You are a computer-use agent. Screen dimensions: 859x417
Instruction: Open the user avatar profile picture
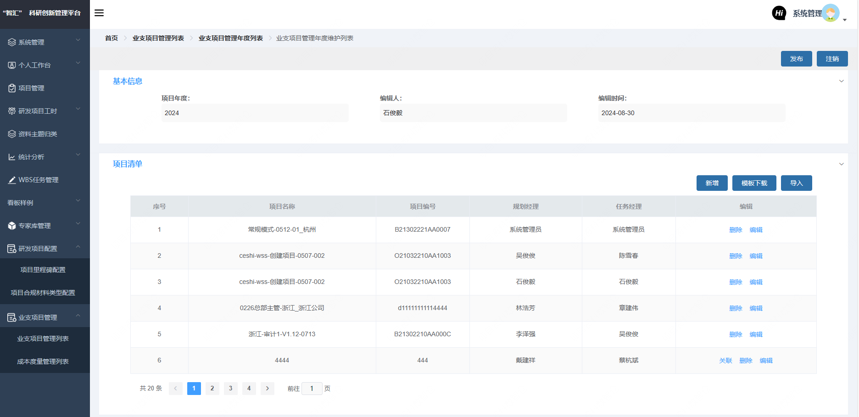[831, 13]
